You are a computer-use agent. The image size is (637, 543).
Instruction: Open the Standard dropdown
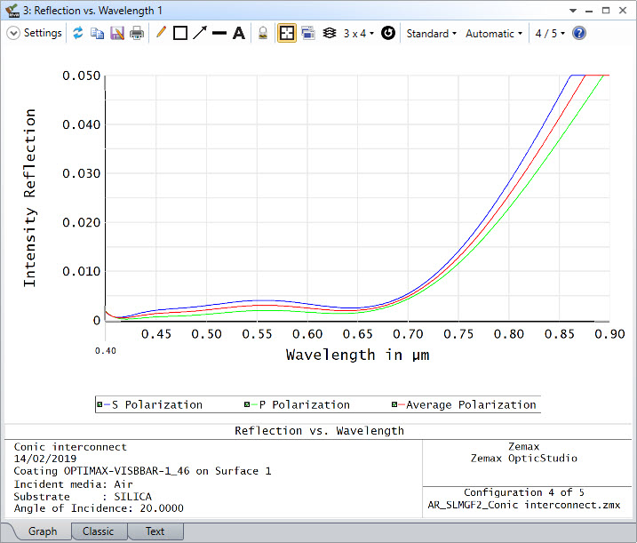tap(432, 34)
